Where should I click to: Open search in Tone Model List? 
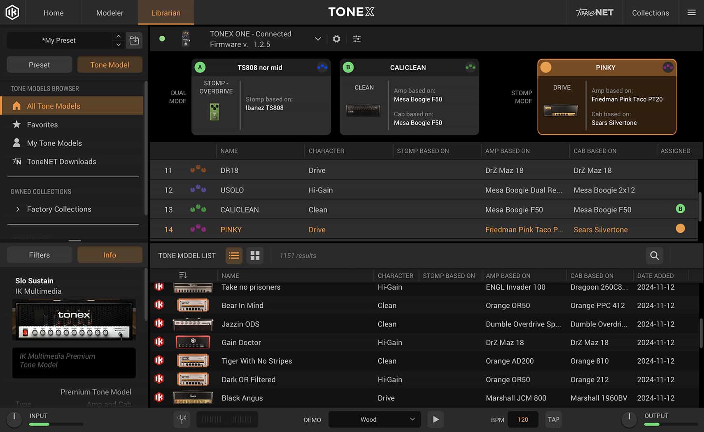click(654, 255)
